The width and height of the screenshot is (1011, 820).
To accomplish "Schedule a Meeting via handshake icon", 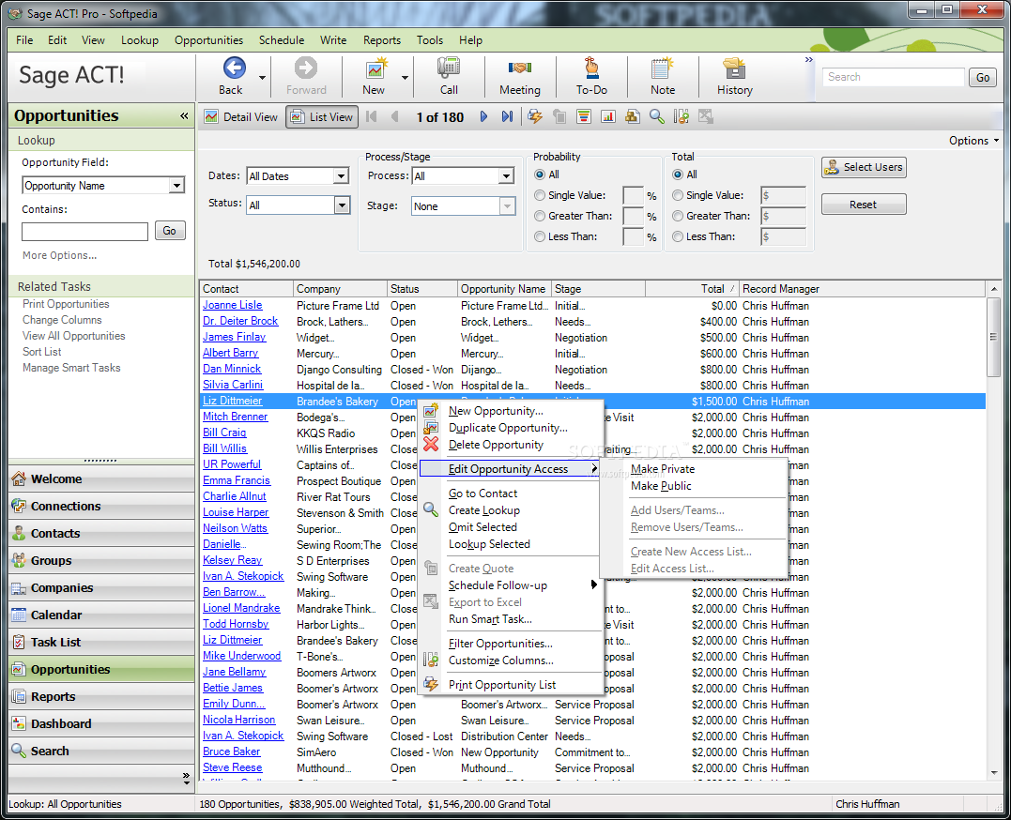I will (x=520, y=68).
